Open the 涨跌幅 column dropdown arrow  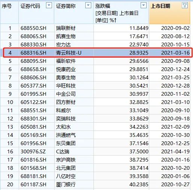(144, 5)
